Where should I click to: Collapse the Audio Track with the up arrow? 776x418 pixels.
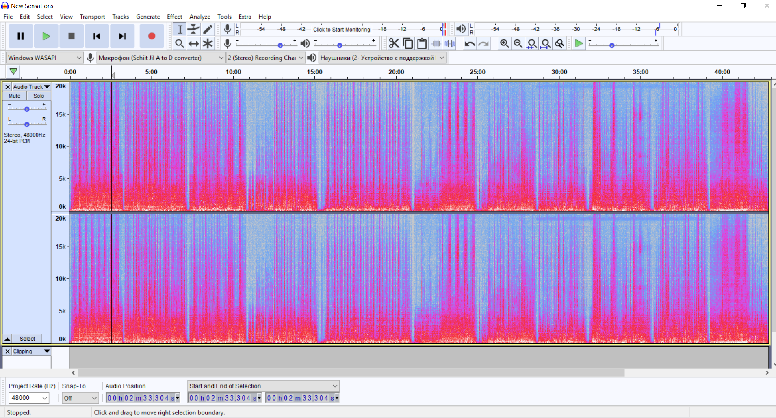click(7, 339)
